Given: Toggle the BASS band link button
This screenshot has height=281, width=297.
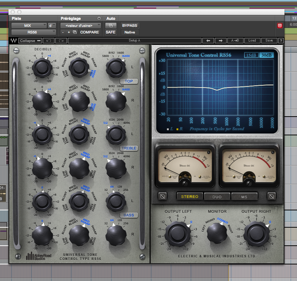Looking at the screenshot, I should pos(129,215).
